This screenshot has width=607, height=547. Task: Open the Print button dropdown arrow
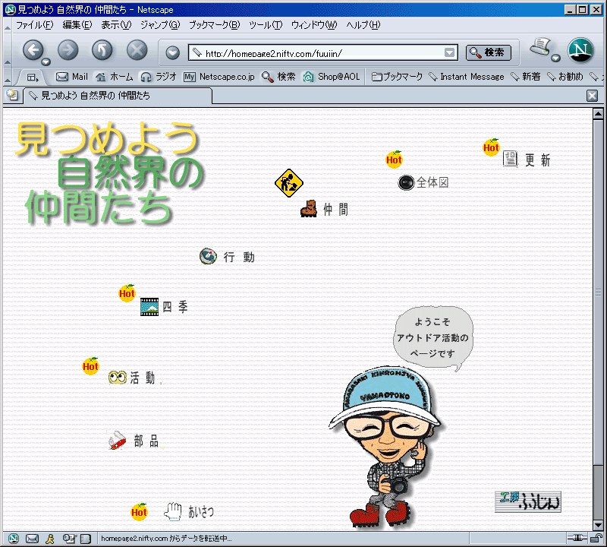click(555, 58)
